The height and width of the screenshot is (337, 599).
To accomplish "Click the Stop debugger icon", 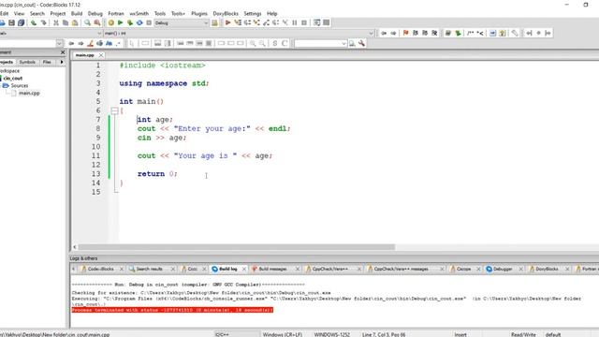I will click(304, 22).
